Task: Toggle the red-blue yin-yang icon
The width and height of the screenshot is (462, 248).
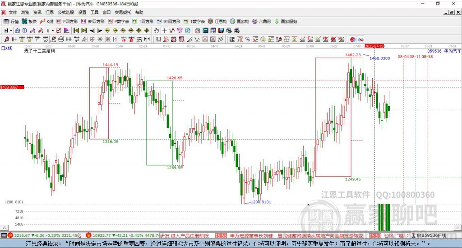Action: point(353,39)
